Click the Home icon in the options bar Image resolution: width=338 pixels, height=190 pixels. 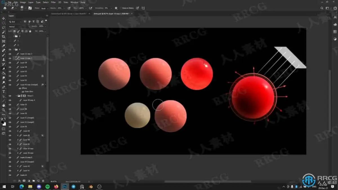click(x=5, y=8)
